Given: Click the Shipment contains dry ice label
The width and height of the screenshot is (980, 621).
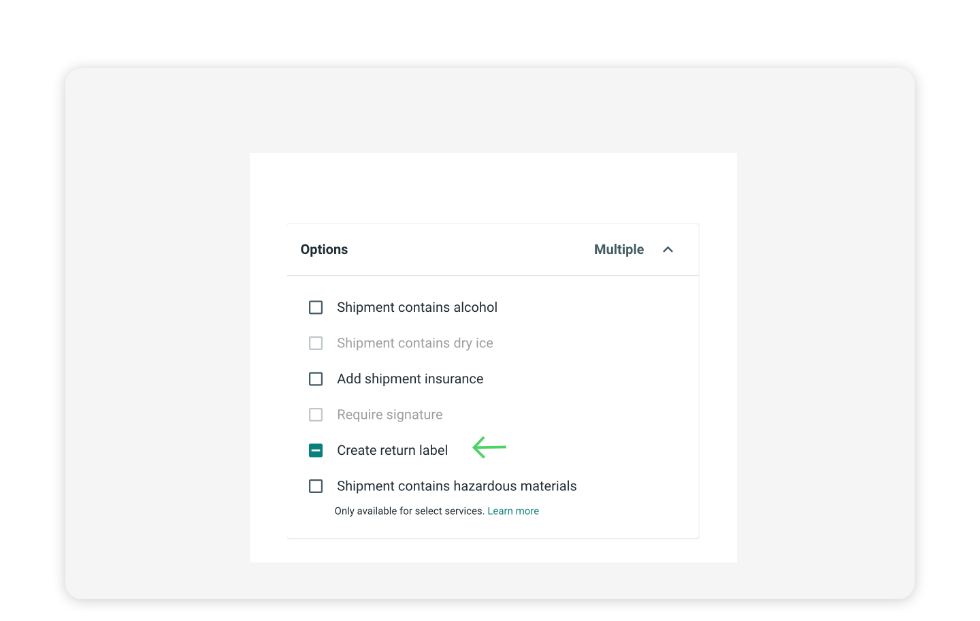Looking at the screenshot, I should [x=414, y=343].
